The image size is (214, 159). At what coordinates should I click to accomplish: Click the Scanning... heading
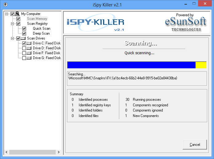coord(141,44)
